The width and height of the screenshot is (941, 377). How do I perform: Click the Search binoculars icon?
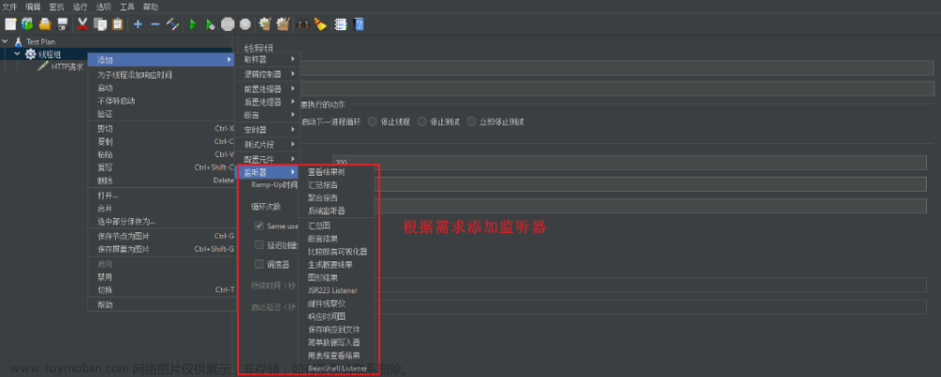pyautogui.click(x=303, y=24)
